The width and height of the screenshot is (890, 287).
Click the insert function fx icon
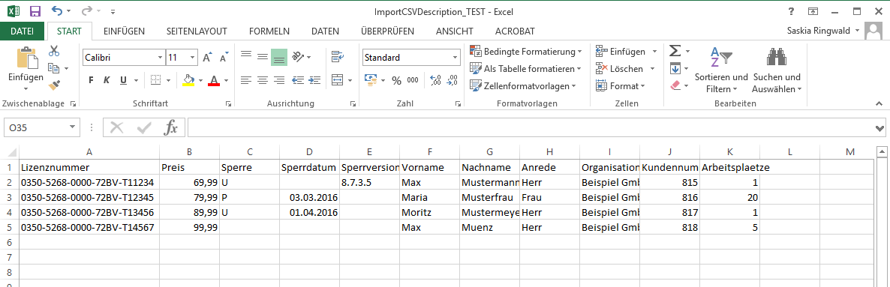point(170,127)
